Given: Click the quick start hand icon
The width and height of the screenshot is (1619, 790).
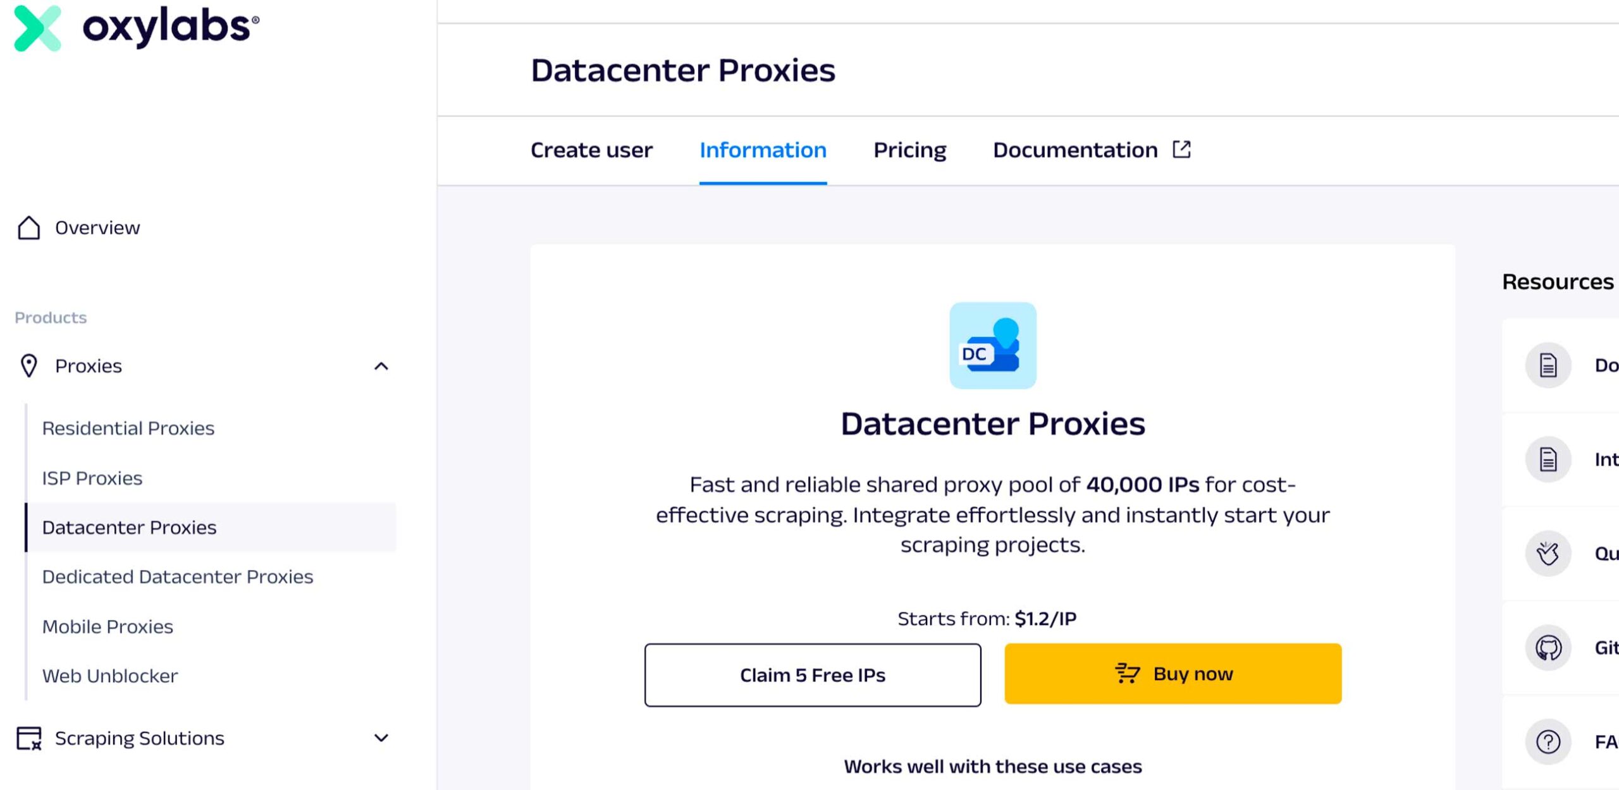Looking at the screenshot, I should (x=1548, y=554).
